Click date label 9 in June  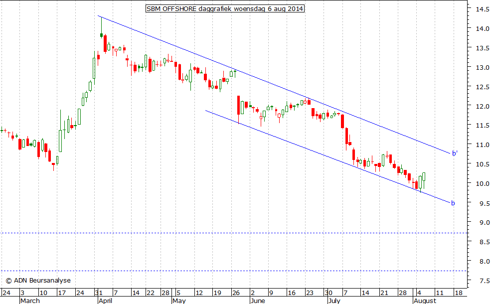(x=271, y=293)
